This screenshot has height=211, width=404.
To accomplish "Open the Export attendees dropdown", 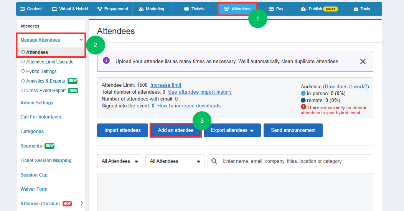I will (232, 130).
